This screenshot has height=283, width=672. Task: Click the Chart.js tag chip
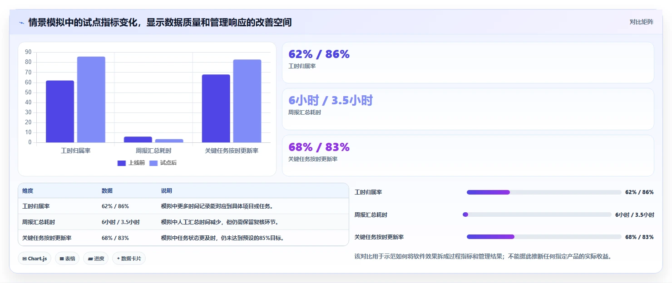click(35, 259)
